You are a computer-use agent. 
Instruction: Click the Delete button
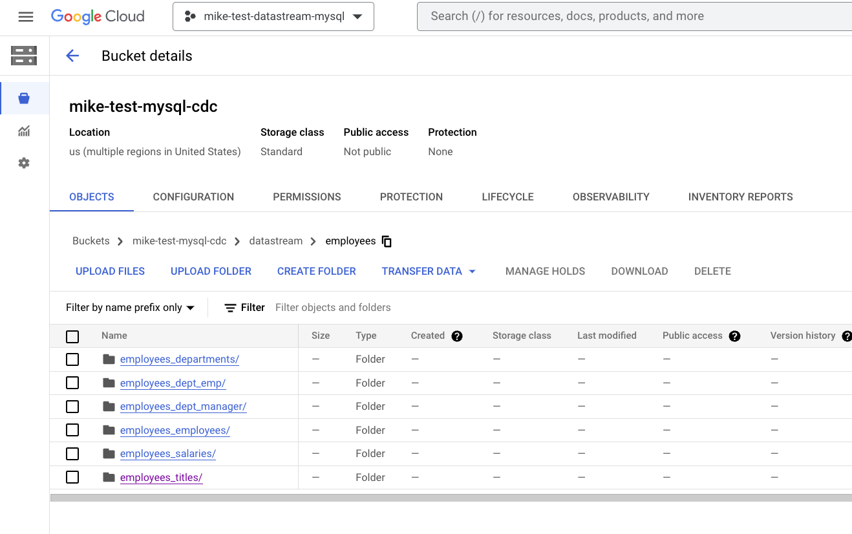coord(712,272)
